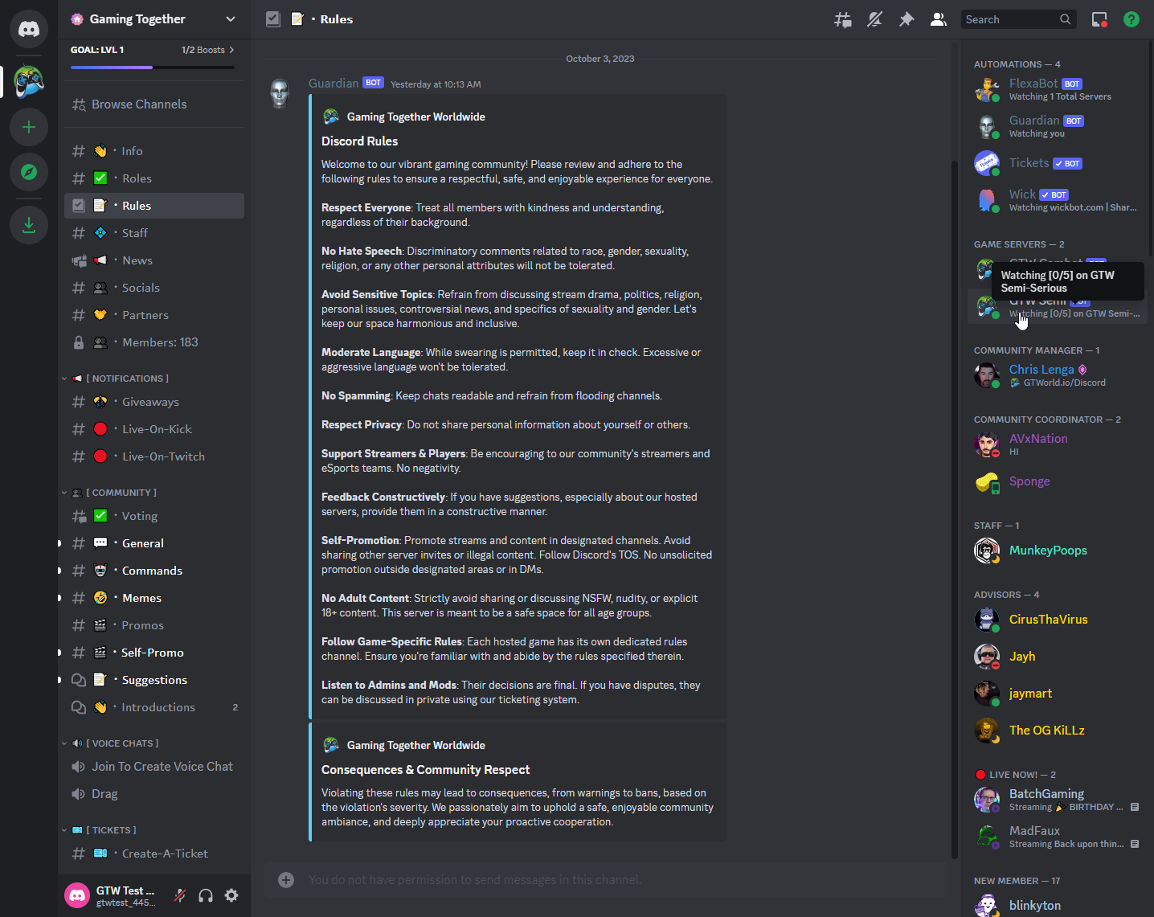Open Gaming Together server dropdown menu

point(153,19)
